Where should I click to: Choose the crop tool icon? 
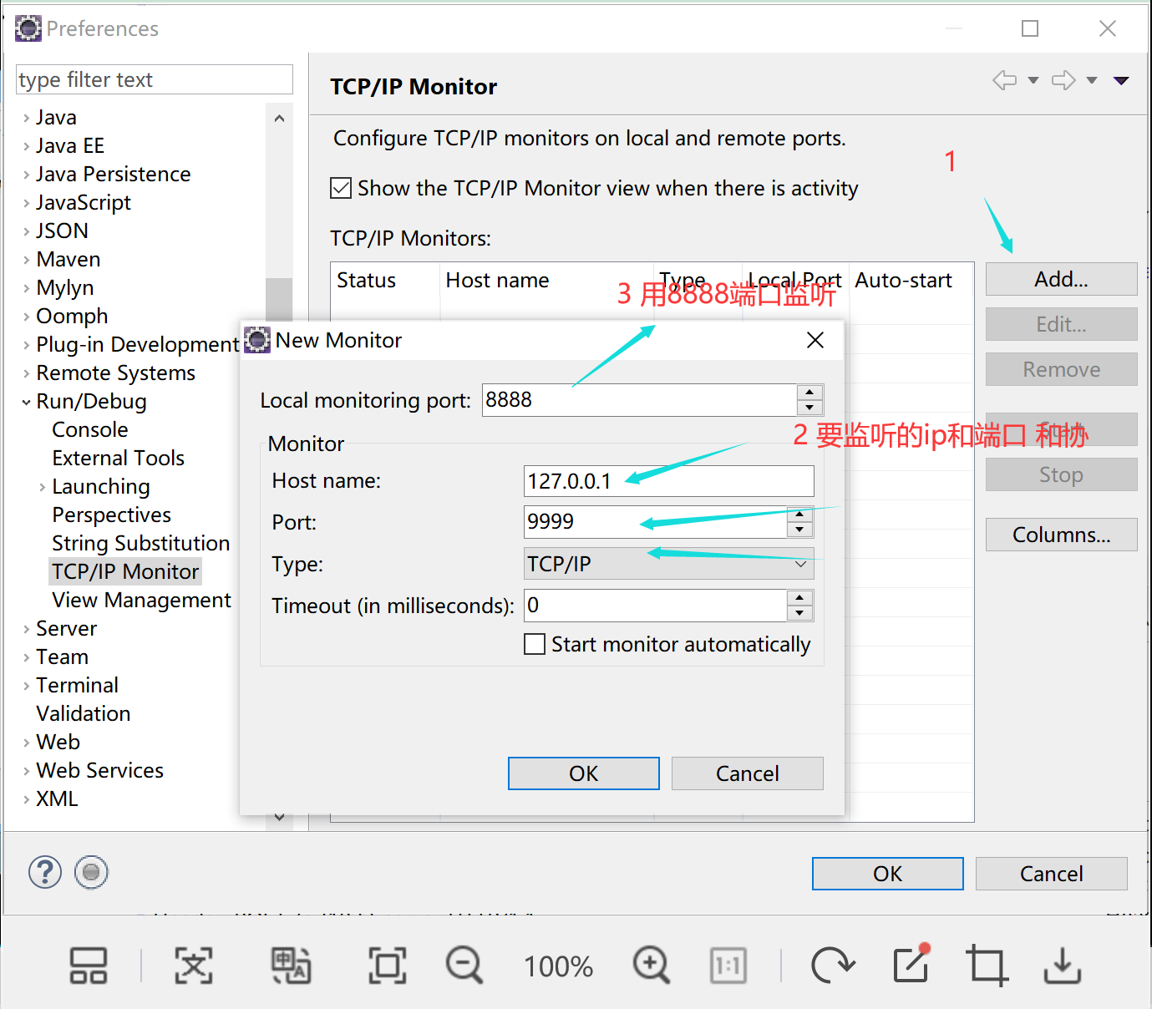(987, 966)
